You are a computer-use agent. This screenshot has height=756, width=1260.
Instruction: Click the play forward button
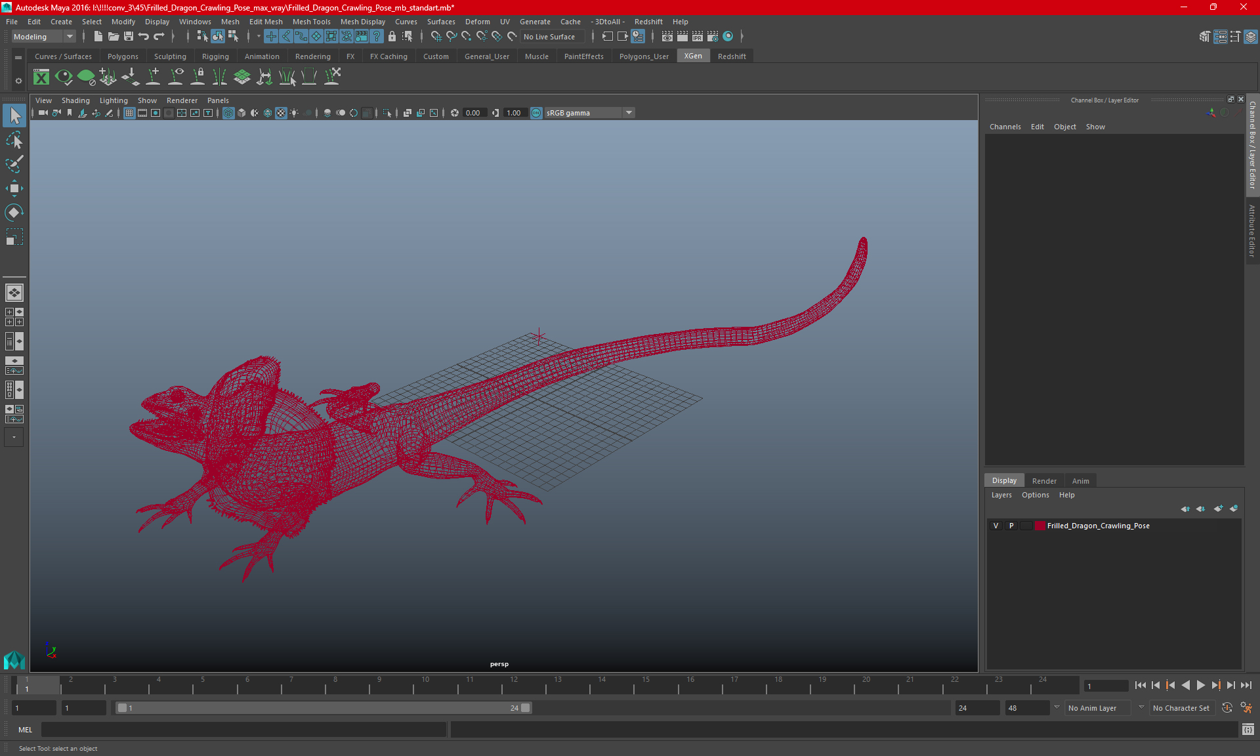click(x=1200, y=685)
